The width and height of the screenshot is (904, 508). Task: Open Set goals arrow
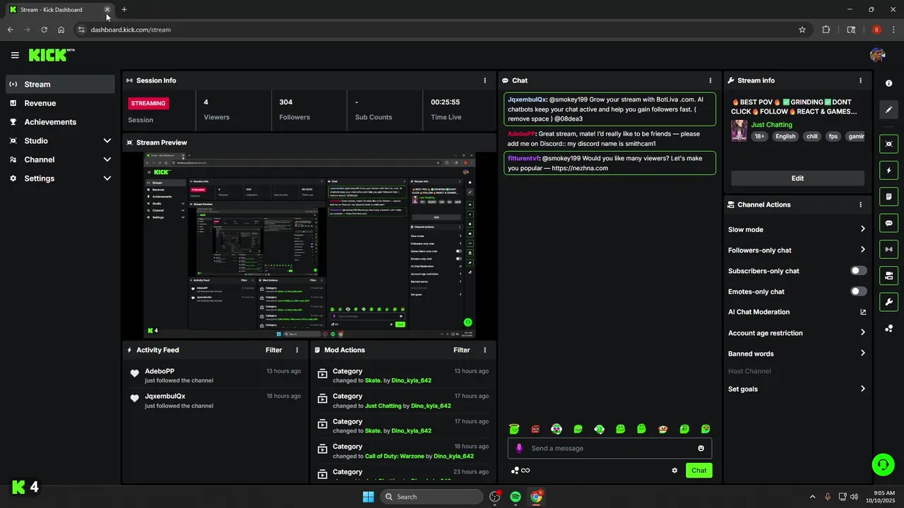(x=862, y=389)
